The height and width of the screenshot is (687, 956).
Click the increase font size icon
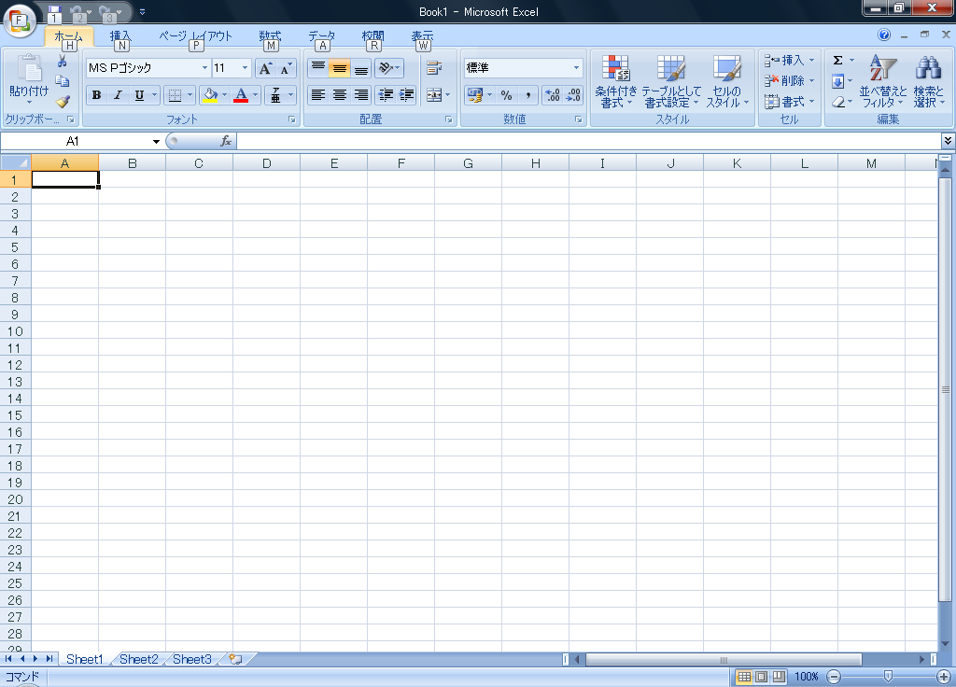tap(265, 68)
